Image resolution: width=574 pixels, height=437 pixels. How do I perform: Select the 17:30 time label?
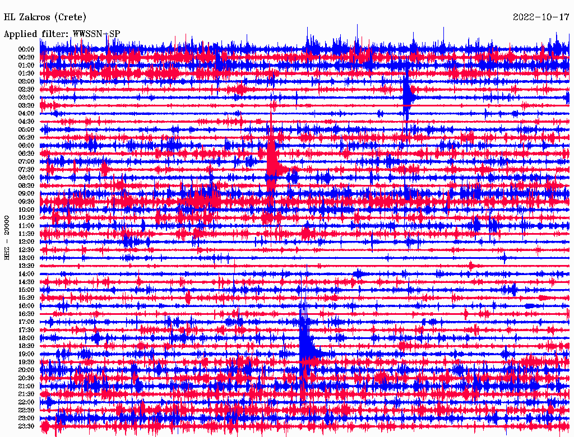26,331
